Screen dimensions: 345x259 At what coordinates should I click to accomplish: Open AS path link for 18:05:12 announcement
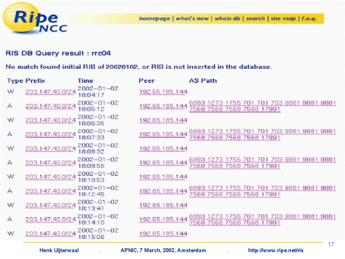point(262,106)
